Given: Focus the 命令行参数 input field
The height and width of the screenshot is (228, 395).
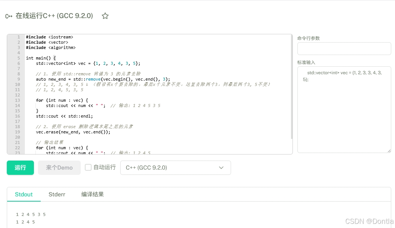Looking at the screenshot, I should [x=344, y=49].
